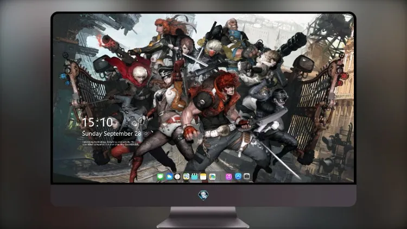Image resolution: width=407 pixels, height=229 pixels.
Task: Open the green Messages dock icon
Action: (161, 177)
